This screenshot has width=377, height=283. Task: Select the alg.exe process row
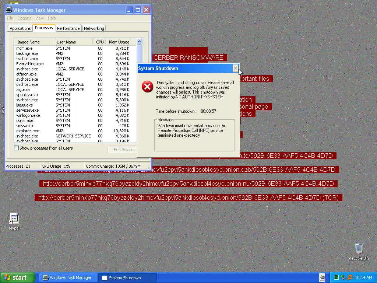(x=75, y=90)
